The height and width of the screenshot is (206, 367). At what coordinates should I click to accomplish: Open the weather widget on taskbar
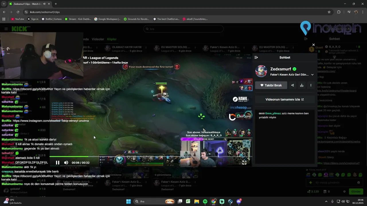[13, 201]
